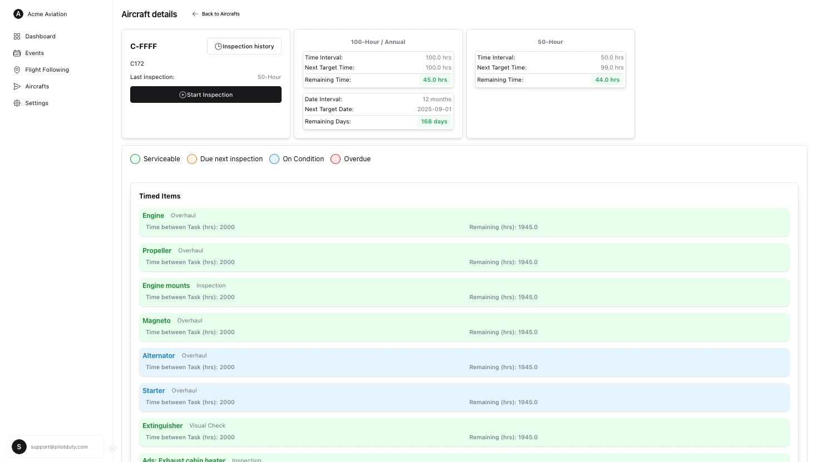Click the clock icon in Inspection history button
Viewport: 813px width, 462px height.
[x=218, y=47]
